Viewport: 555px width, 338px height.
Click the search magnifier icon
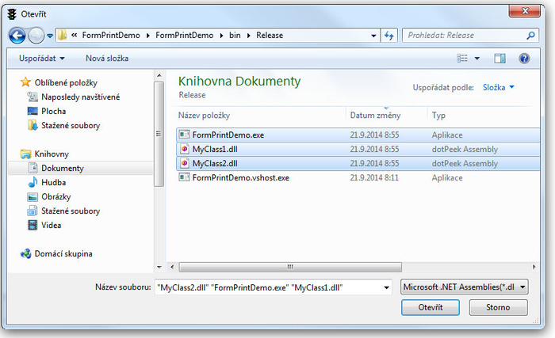click(x=530, y=36)
